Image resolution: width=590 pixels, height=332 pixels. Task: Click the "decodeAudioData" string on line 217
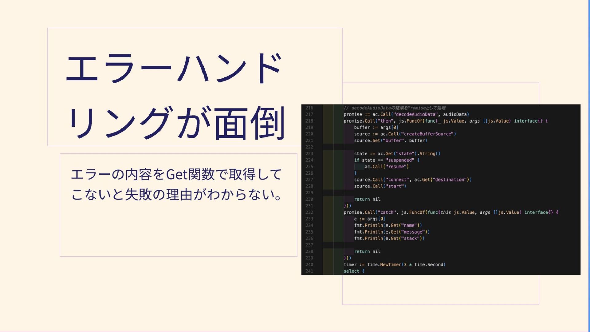click(415, 114)
